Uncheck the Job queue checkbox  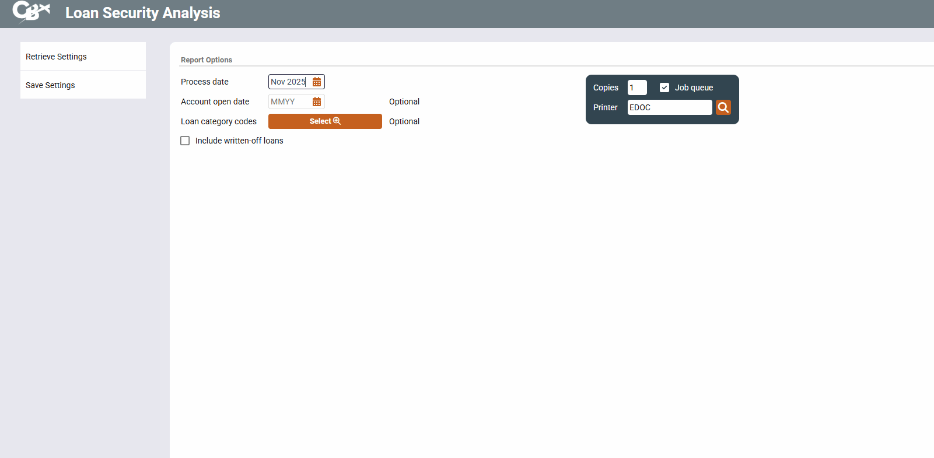click(664, 88)
